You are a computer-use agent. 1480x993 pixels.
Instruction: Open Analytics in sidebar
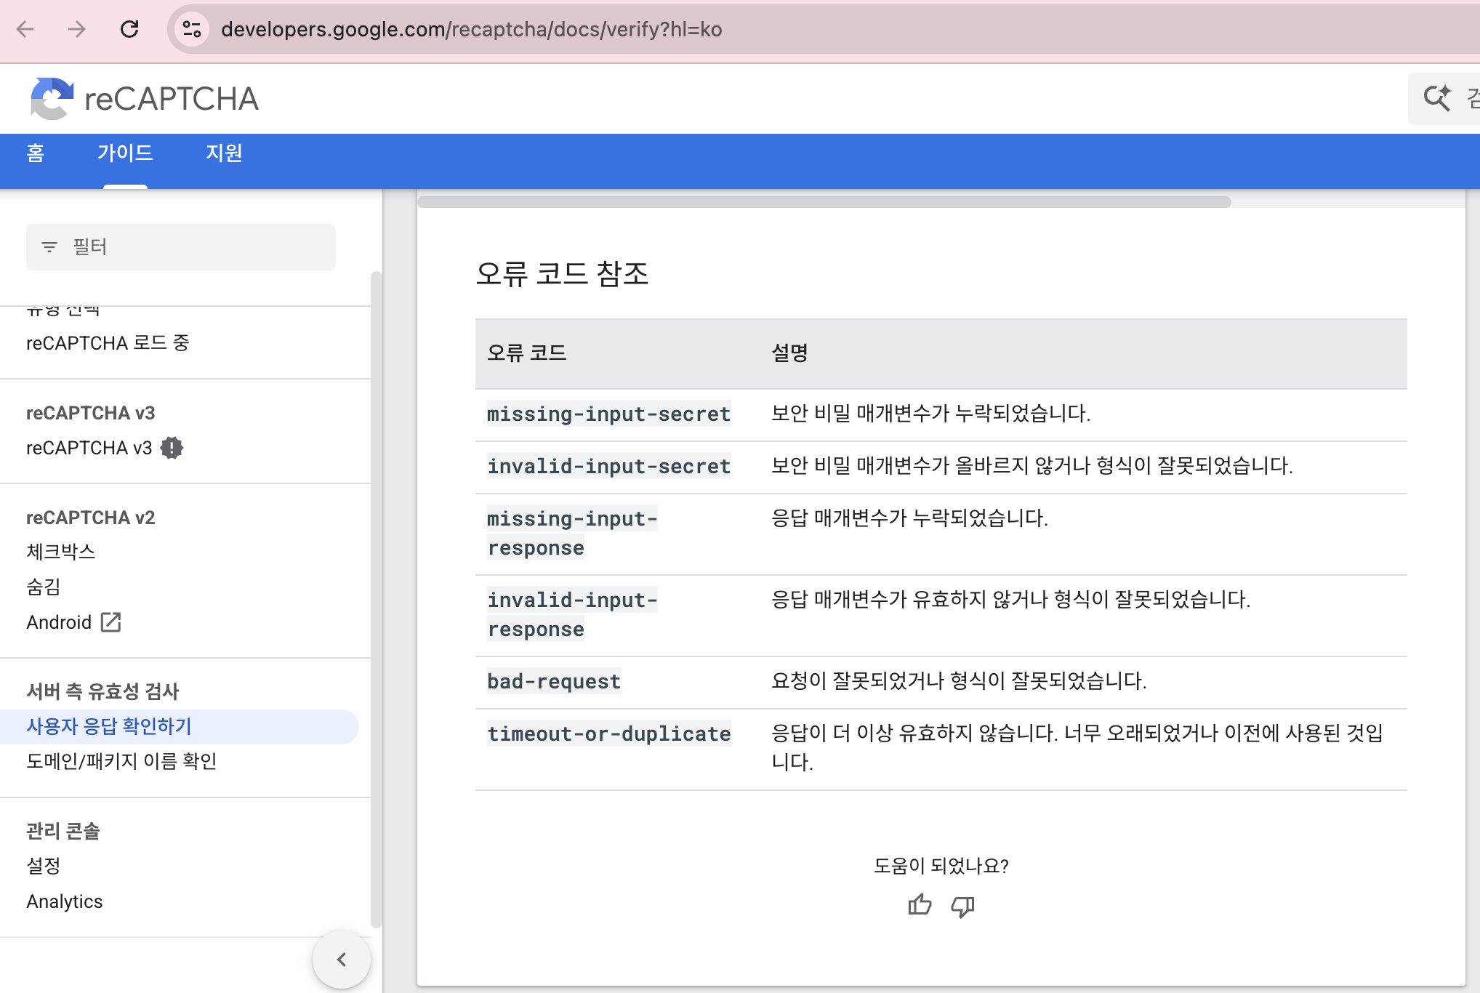65,901
